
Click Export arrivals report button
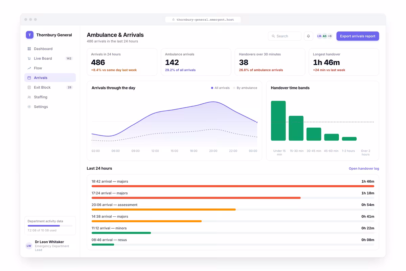tap(358, 36)
